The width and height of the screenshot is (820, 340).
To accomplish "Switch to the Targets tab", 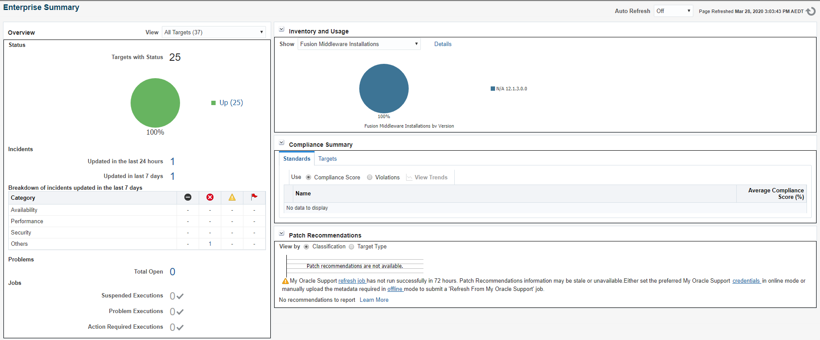I will coord(328,159).
